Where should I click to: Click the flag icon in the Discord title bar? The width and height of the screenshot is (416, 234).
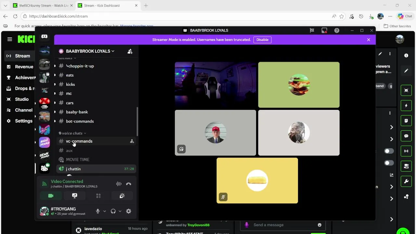(312, 31)
